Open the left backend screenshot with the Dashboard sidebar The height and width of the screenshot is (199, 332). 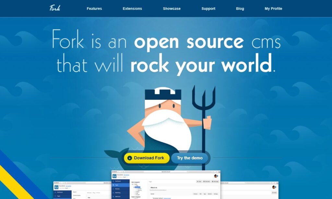click(x=82, y=190)
